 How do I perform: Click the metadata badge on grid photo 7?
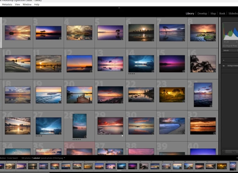pyautogui.click(x=184, y=40)
